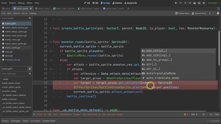Switch to the battle_main_button scene tab
The width and height of the screenshot is (221, 124).
coord(64,8)
